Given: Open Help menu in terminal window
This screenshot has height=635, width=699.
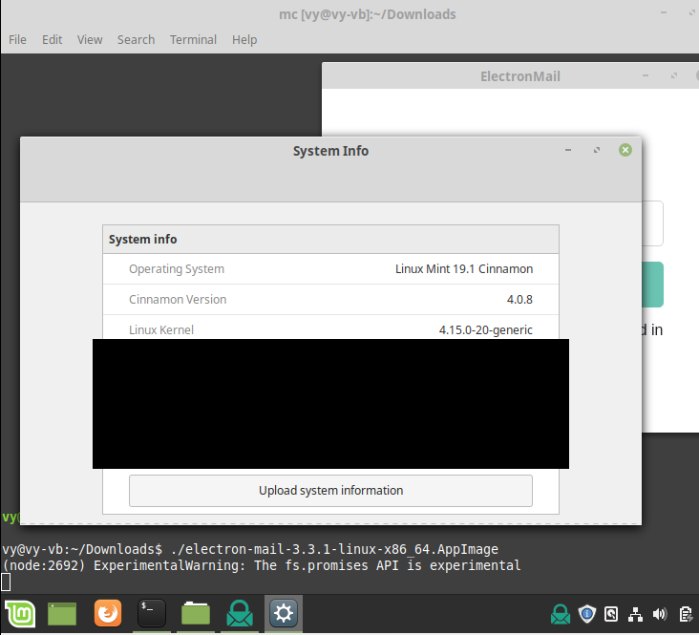Looking at the screenshot, I should (244, 40).
